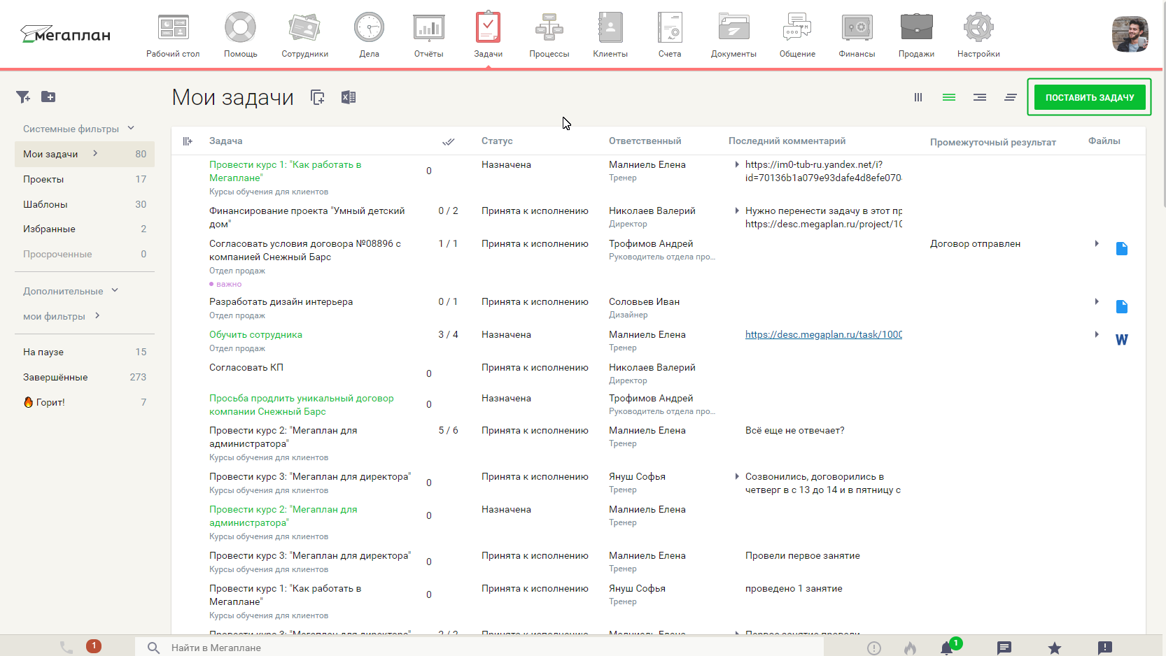Click ПОСТАВИТЬ ЗАДАЧУ button
The height and width of the screenshot is (656, 1166).
pyautogui.click(x=1090, y=97)
